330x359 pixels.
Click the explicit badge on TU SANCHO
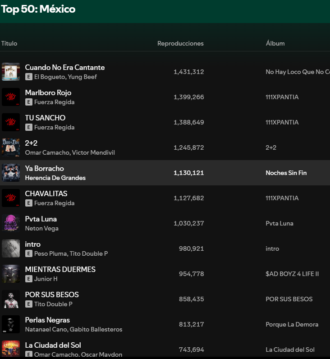pyautogui.click(x=28, y=127)
